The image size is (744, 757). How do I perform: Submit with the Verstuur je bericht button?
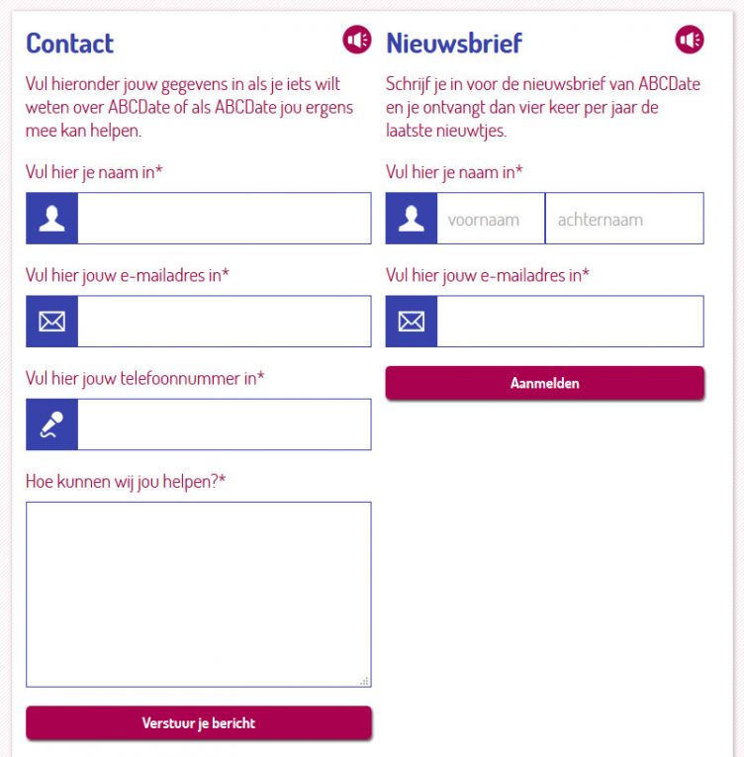point(199,722)
